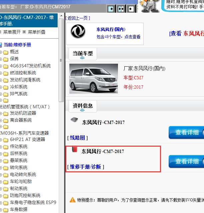Click the [查看 东风风行 link at right
Screen dimensions: 204x213
187,33
